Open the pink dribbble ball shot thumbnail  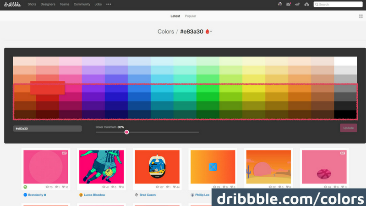tap(324, 167)
